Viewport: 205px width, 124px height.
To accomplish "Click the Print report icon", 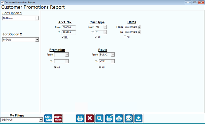I will pyautogui.click(x=80, y=119).
